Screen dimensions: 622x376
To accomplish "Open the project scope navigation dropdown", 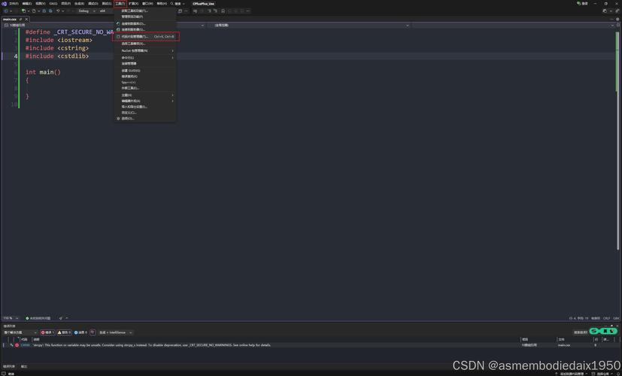I will click(104, 26).
